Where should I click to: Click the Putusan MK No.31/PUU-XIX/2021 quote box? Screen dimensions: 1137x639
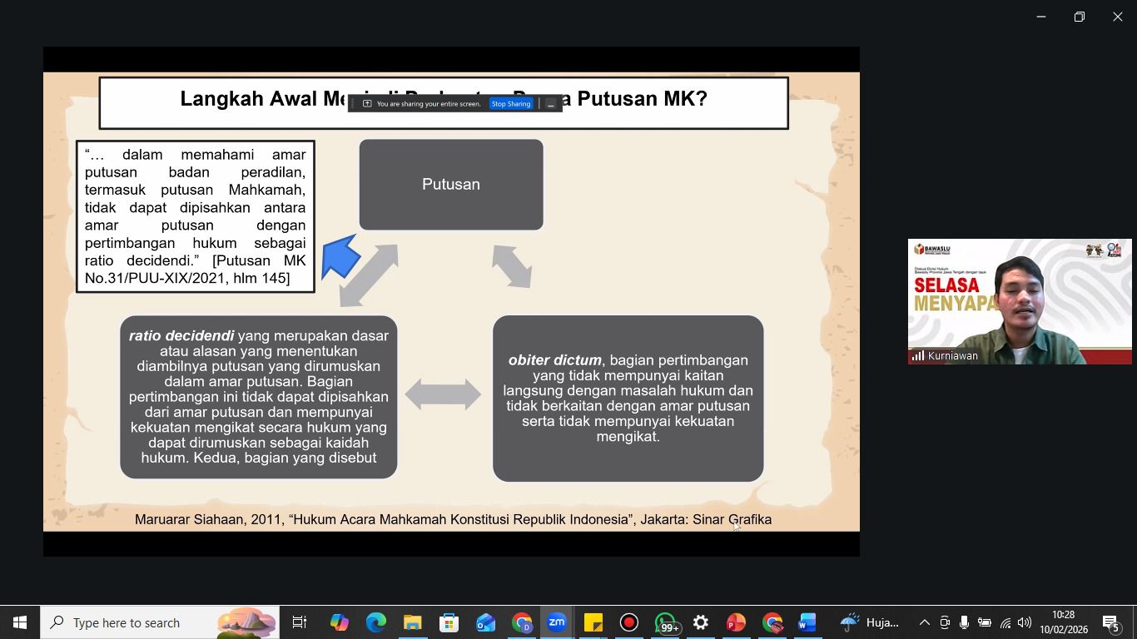(x=196, y=216)
